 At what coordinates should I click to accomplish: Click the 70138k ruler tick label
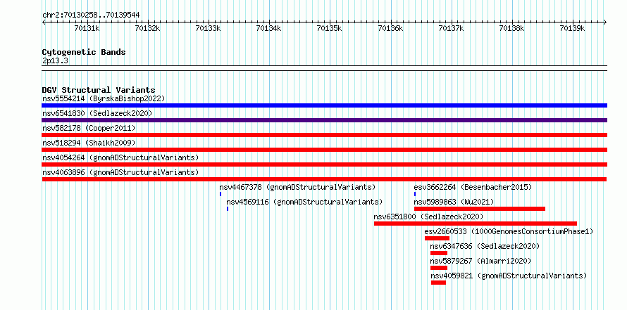click(x=512, y=28)
